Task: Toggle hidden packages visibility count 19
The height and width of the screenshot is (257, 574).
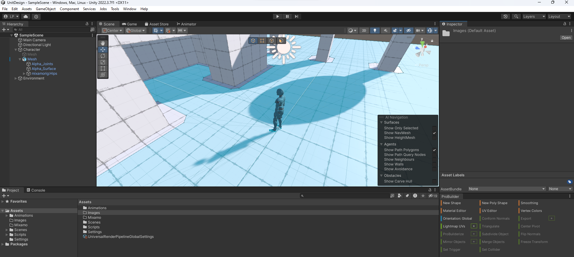Action: [433, 196]
